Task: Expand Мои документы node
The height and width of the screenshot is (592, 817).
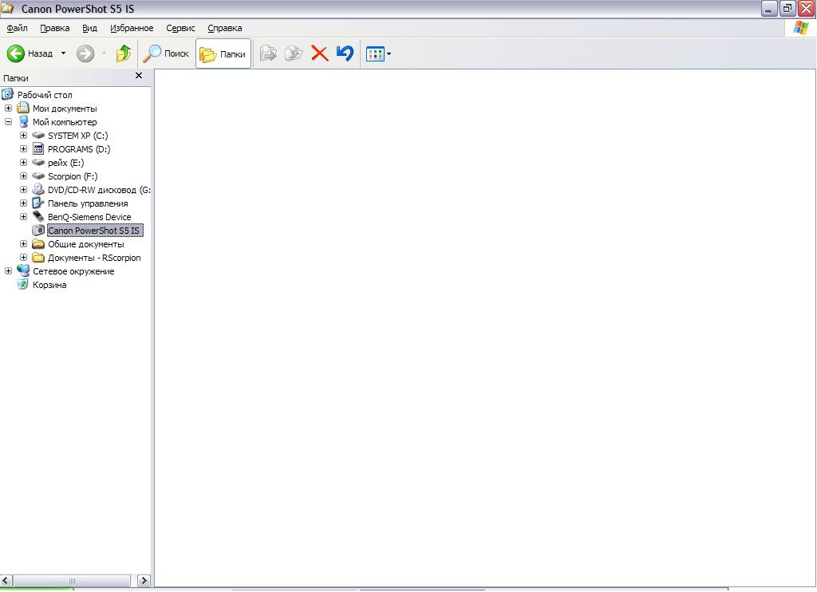Action: pos(8,109)
